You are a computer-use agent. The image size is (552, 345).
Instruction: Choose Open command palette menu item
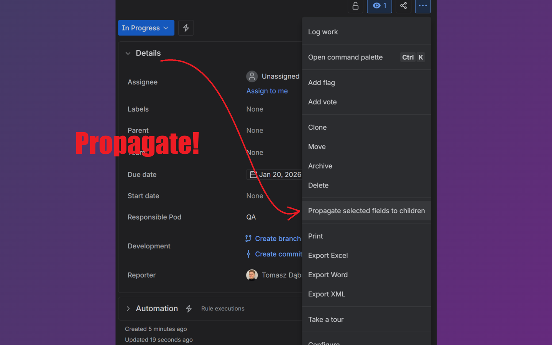click(x=366, y=57)
